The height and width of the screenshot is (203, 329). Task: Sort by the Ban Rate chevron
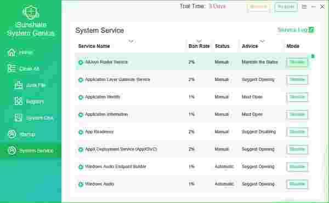coord(199,41)
